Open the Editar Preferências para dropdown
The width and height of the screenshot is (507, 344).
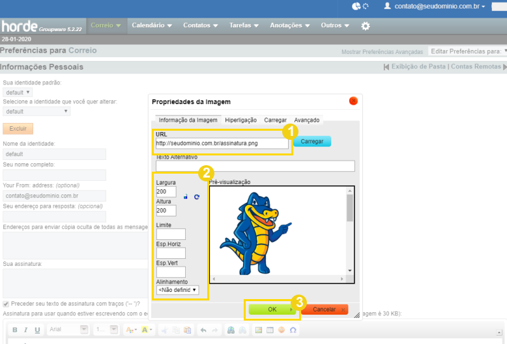467,51
